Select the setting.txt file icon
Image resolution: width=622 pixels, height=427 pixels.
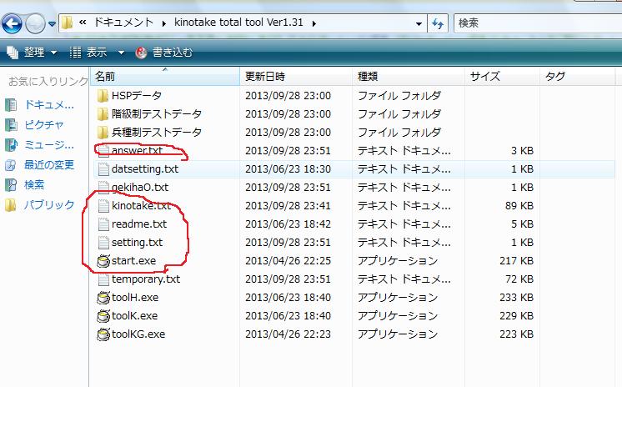tap(103, 243)
